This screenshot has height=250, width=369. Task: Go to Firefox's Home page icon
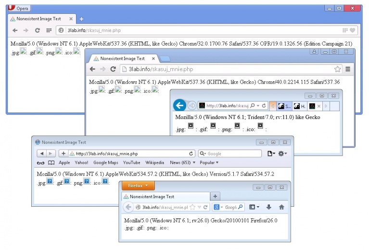pos(281,207)
